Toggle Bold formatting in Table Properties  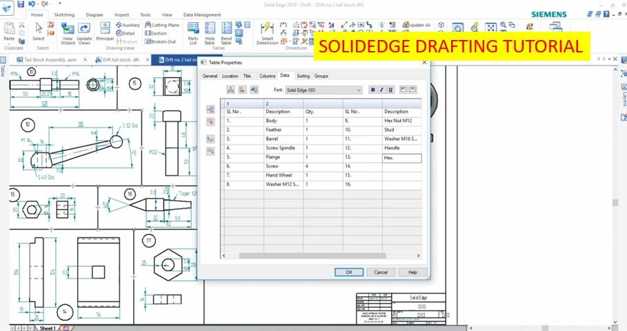point(373,90)
